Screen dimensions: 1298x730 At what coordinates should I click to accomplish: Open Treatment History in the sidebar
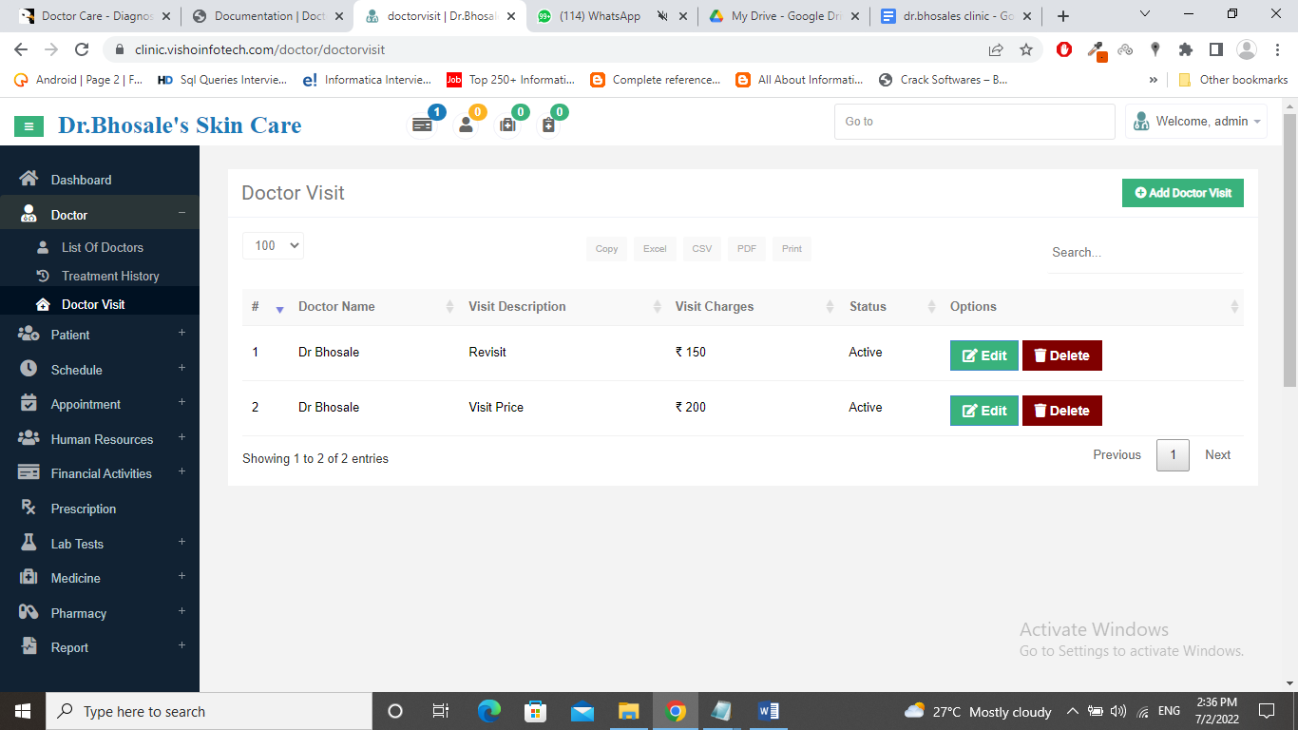tap(110, 276)
